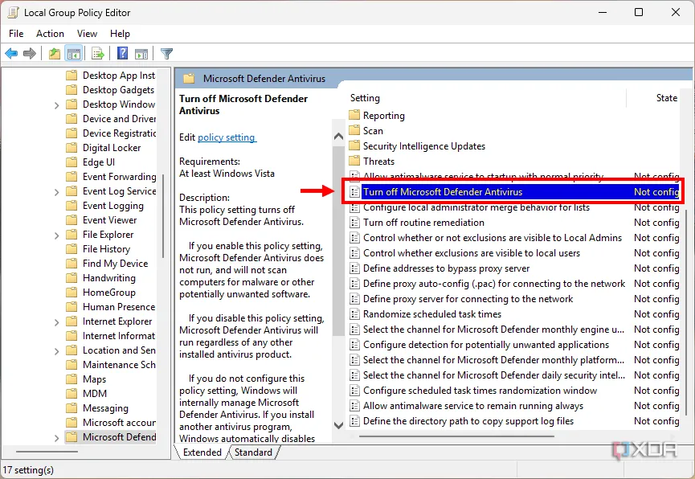
Task: Expand the File Explorer tree node
Action: [56, 235]
